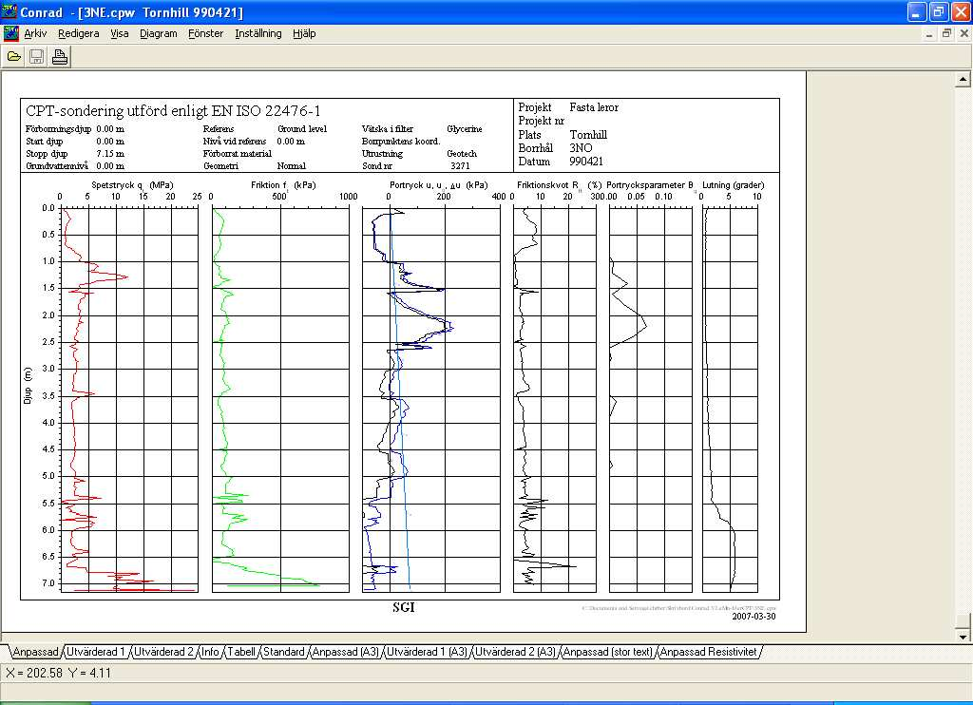Click the Spetstryck (MPa) chart heading
973x705 pixels.
[132, 185]
